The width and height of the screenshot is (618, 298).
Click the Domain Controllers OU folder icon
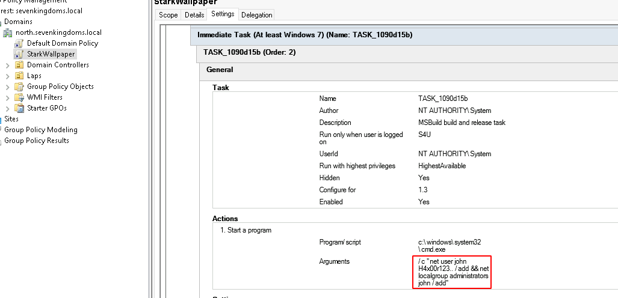pos(19,65)
